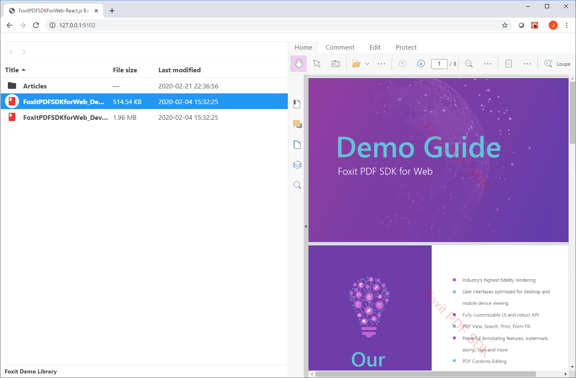The height and width of the screenshot is (378, 576).
Task: Select the Hand tool in the toolbar
Action: click(x=298, y=63)
